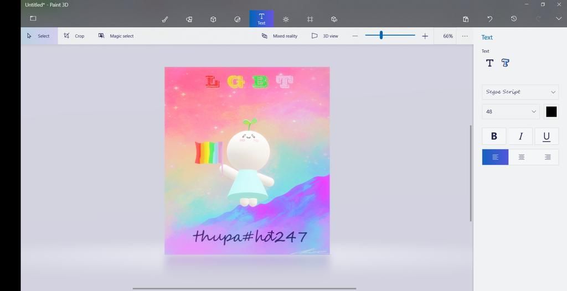This screenshot has width=567, height=291.
Task: Open the black text color swatch
Action: click(551, 112)
